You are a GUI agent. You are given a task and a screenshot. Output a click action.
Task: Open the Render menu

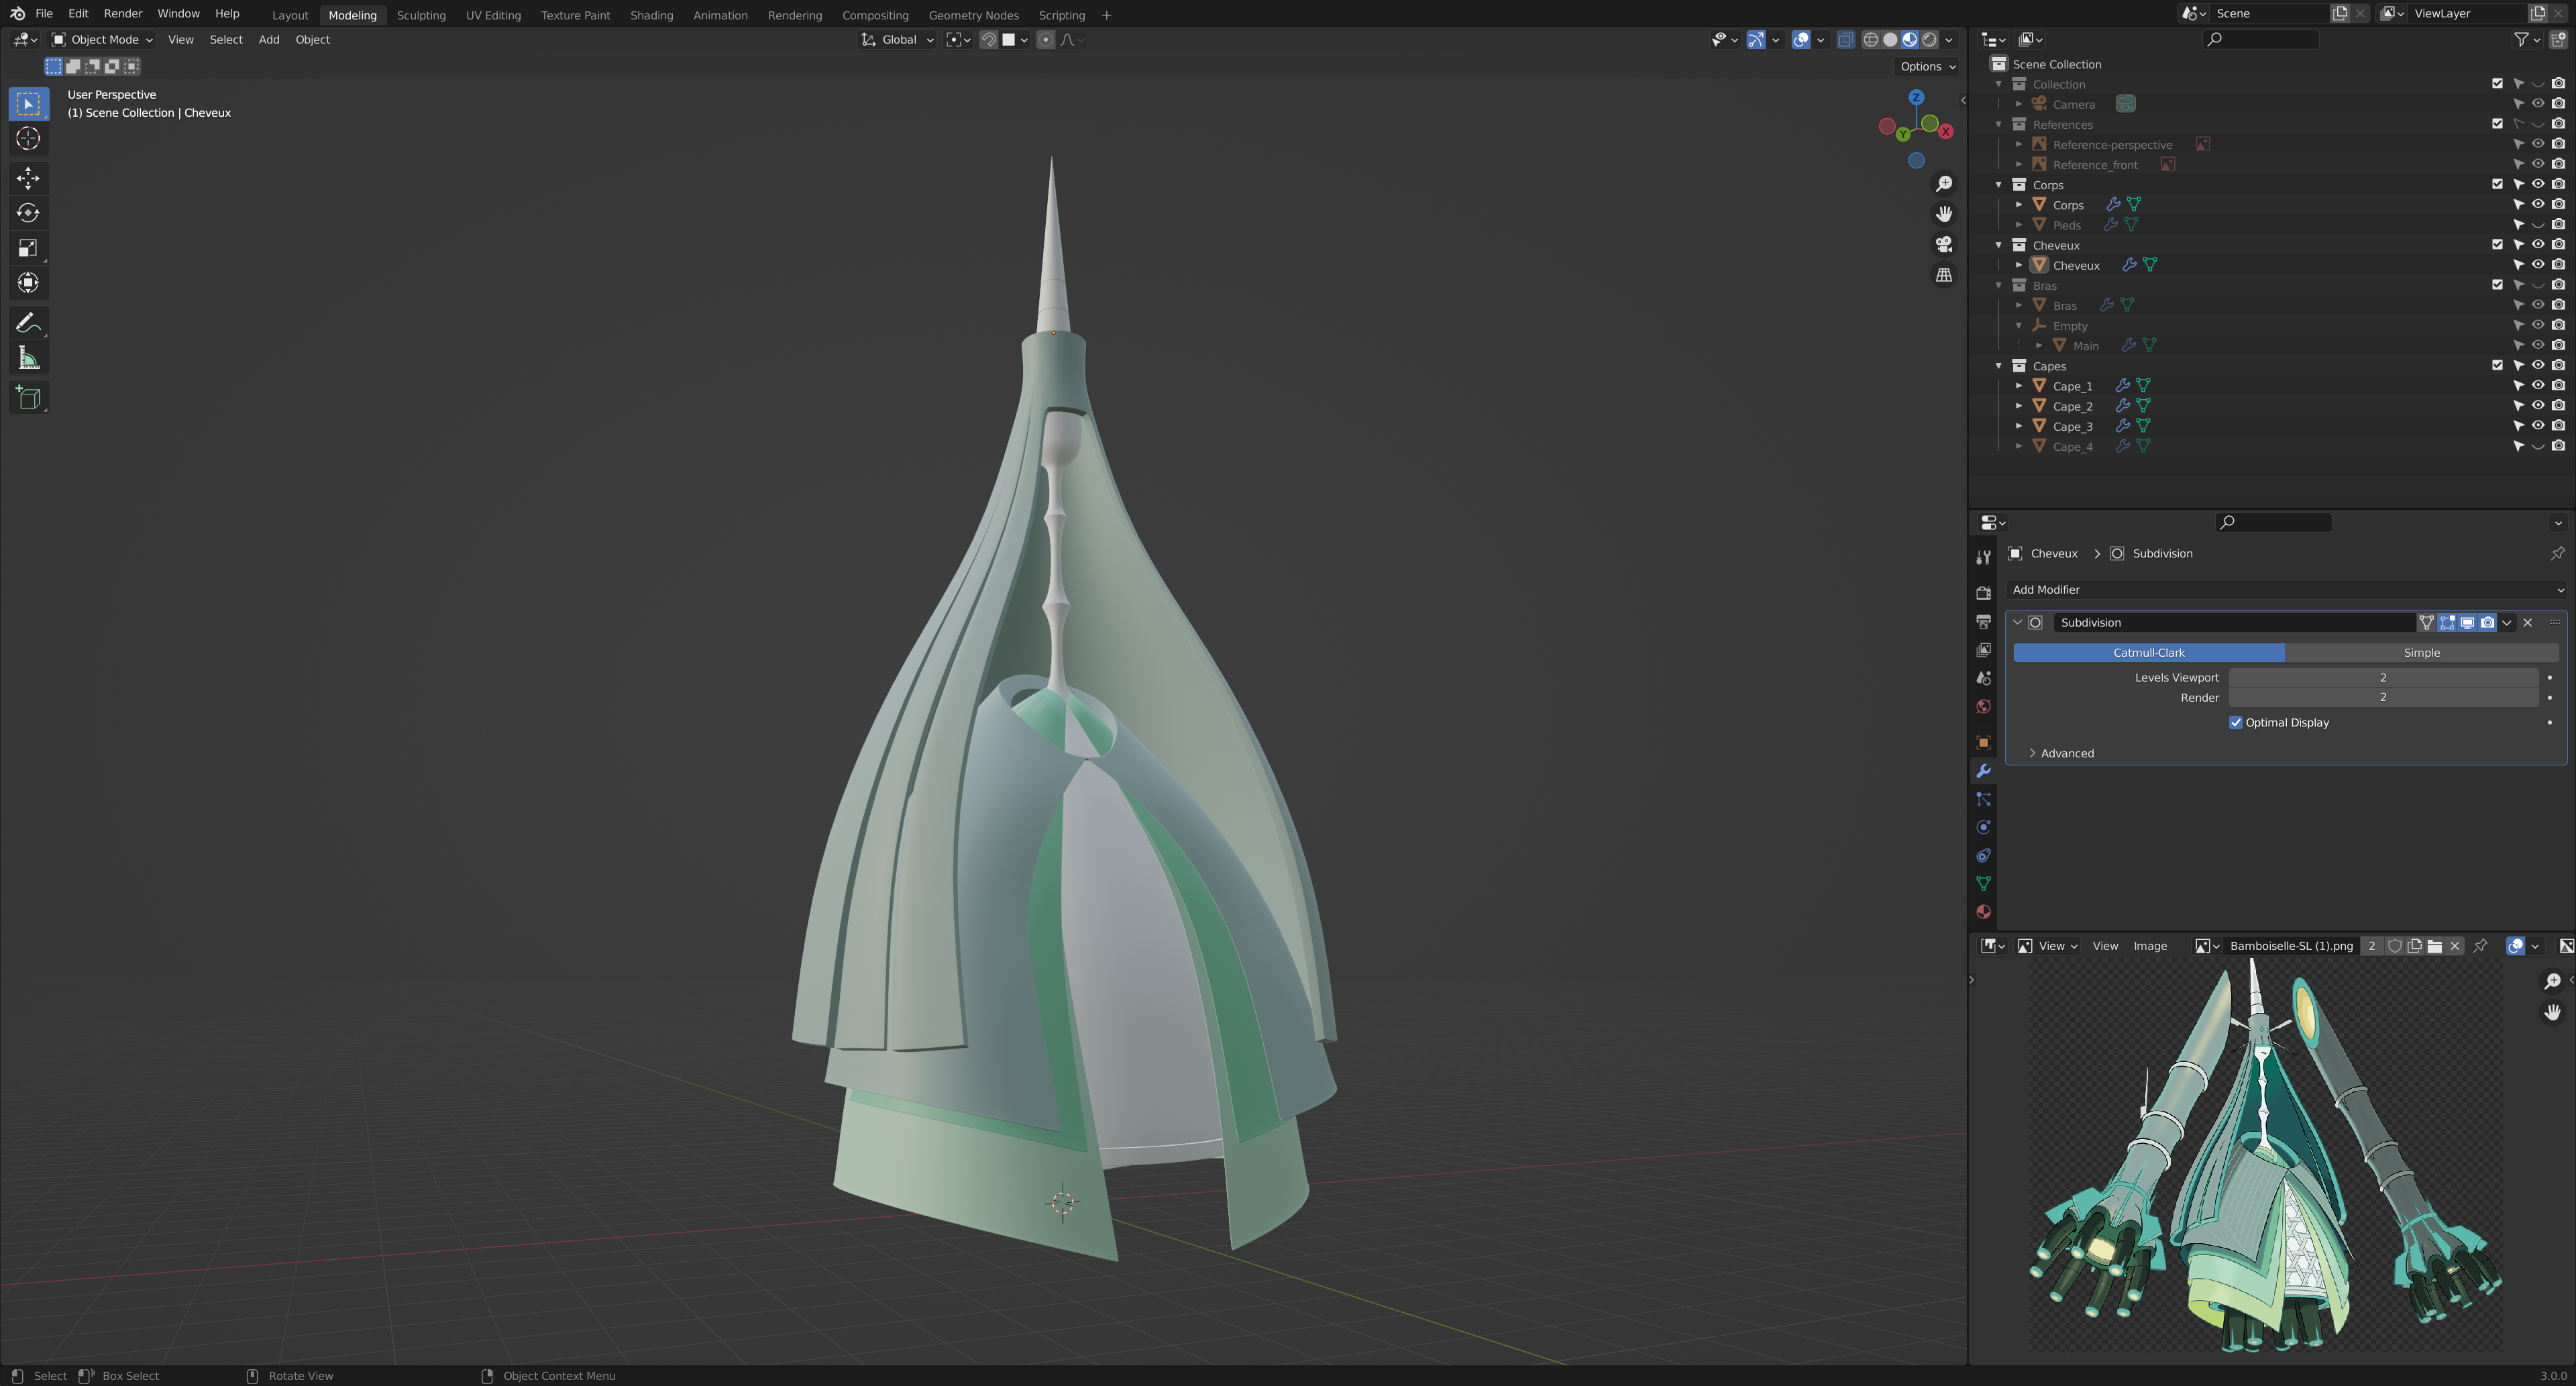pos(123,14)
